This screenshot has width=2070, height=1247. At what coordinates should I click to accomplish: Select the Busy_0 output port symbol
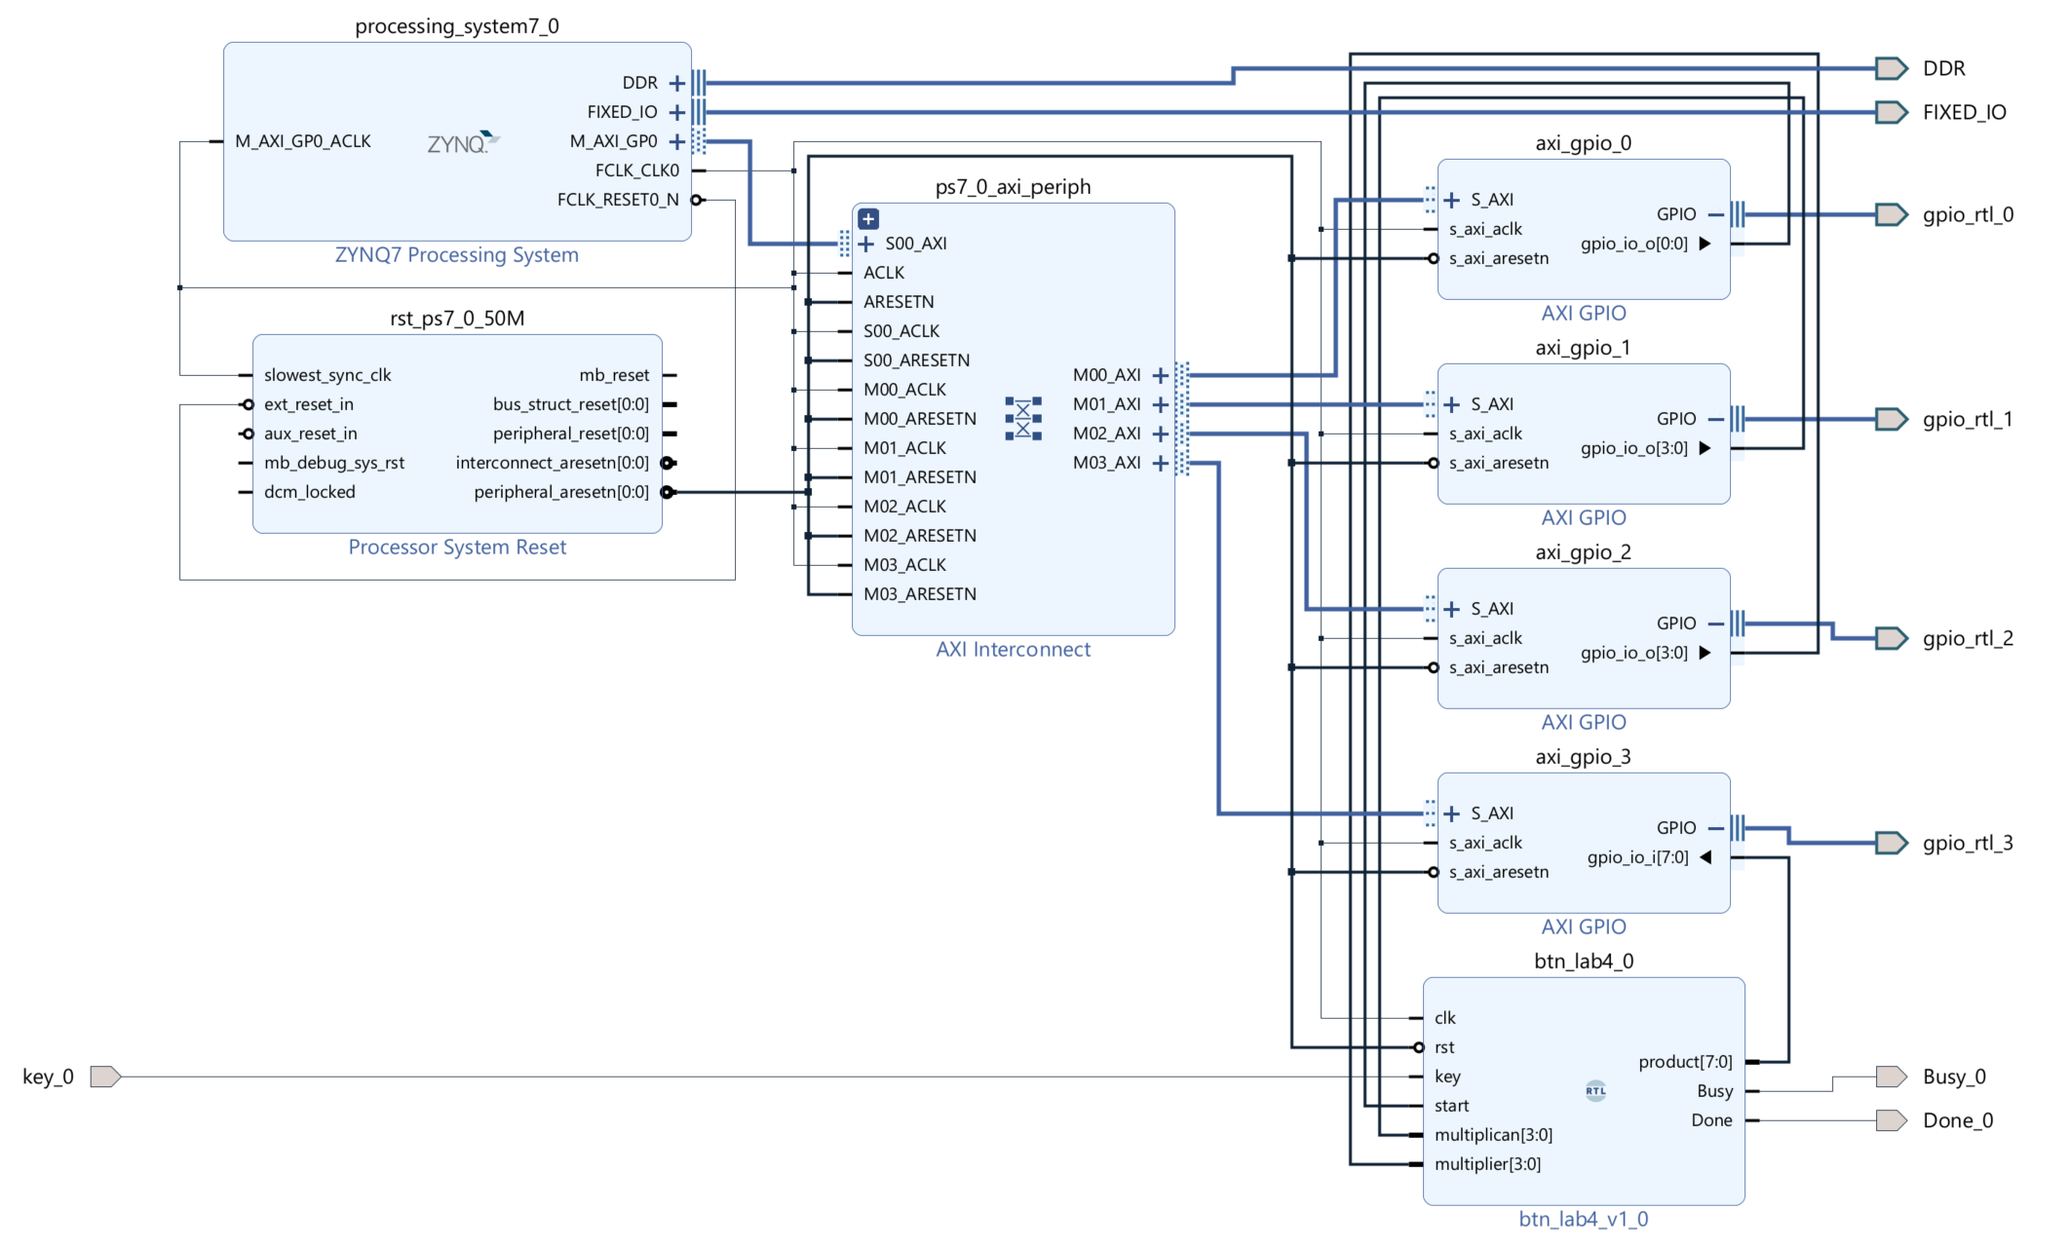(x=1892, y=1077)
